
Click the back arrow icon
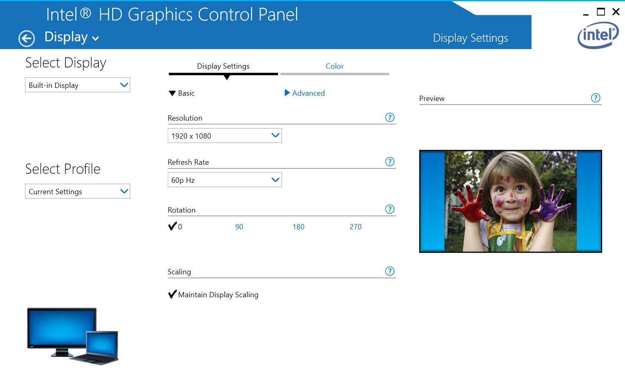27,38
